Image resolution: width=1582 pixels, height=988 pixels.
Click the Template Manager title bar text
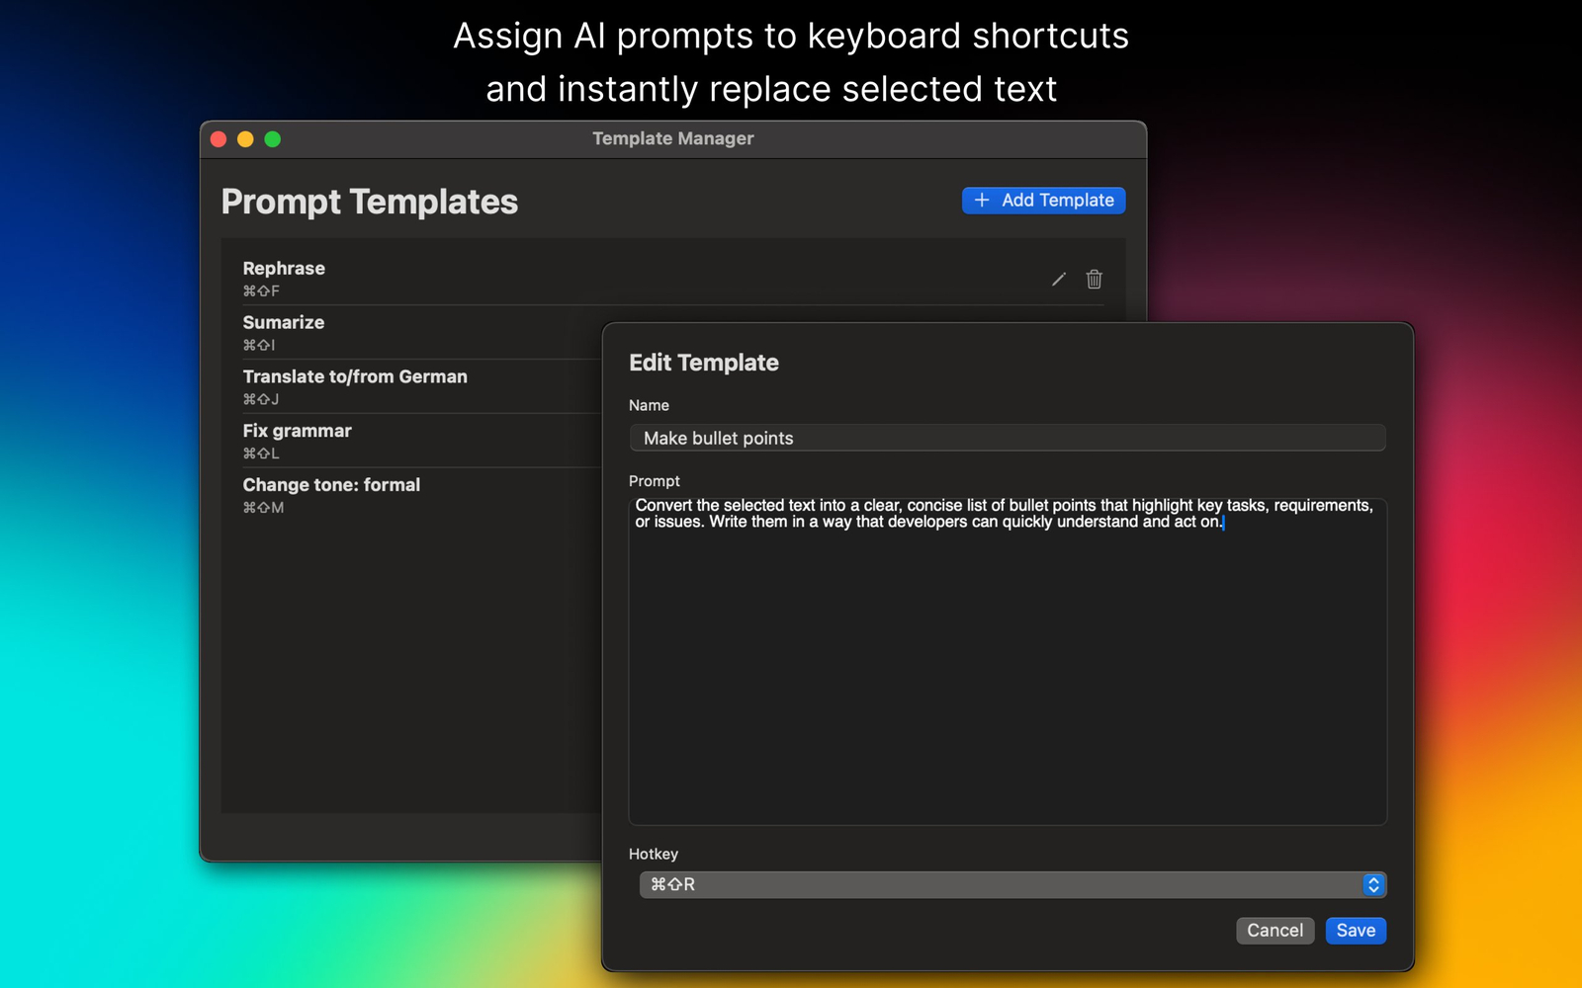[672, 139]
